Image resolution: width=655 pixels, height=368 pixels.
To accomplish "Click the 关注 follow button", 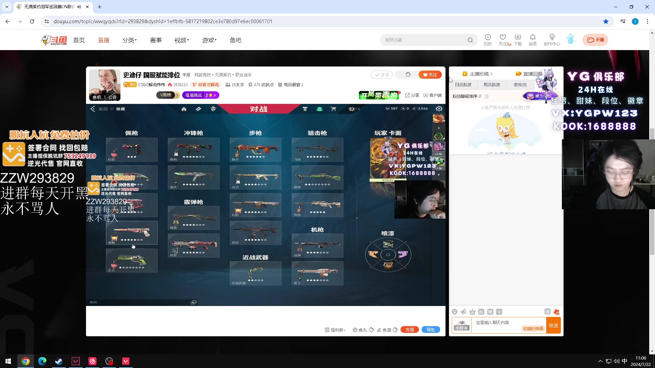I will click(430, 75).
